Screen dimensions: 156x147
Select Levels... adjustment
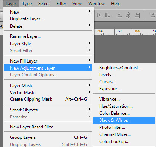point(124,75)
